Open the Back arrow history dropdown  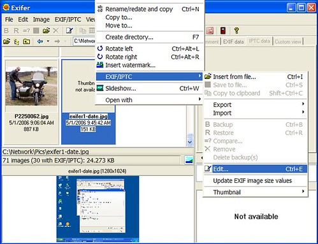48,41
